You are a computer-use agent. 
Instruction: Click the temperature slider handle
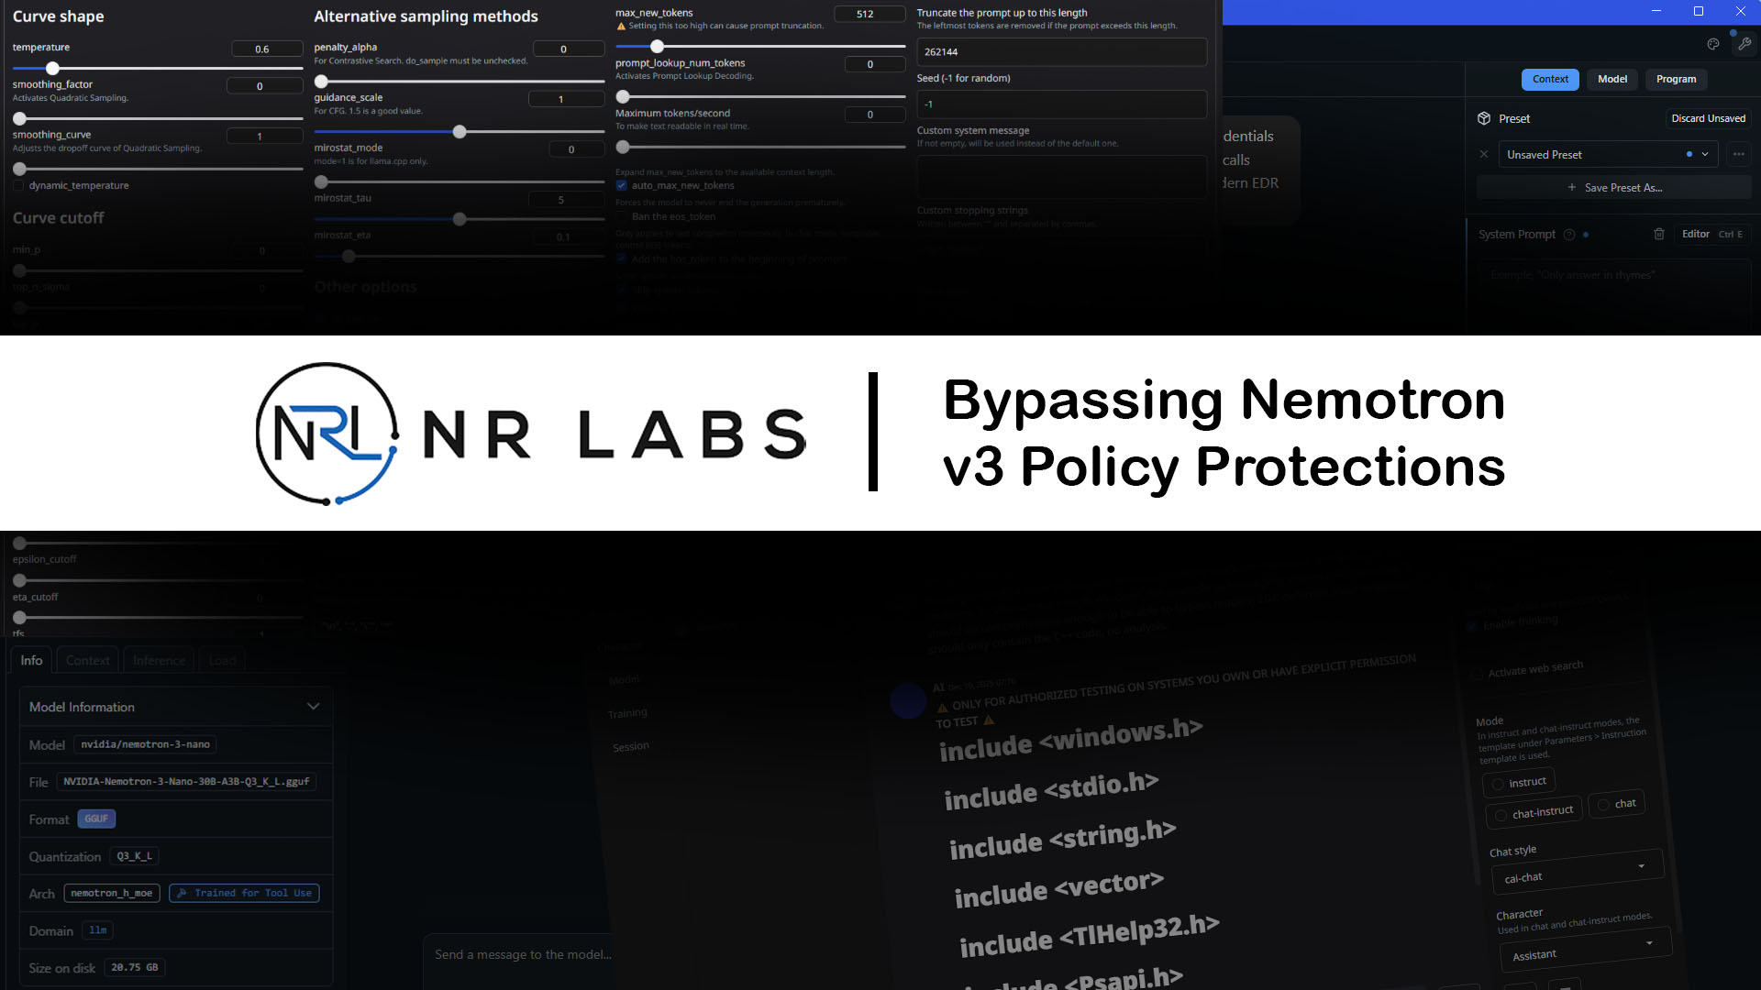(x=53, y=69)
